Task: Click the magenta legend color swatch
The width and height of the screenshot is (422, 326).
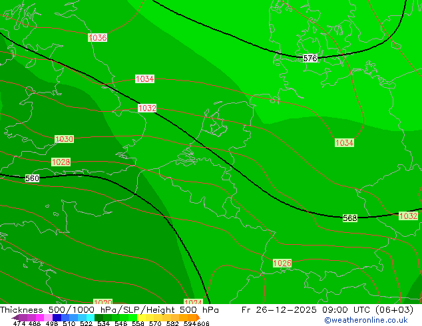Action: [x=40, y=317]
